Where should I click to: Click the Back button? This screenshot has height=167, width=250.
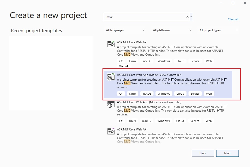pyautogui.click(x=203, y=153)
